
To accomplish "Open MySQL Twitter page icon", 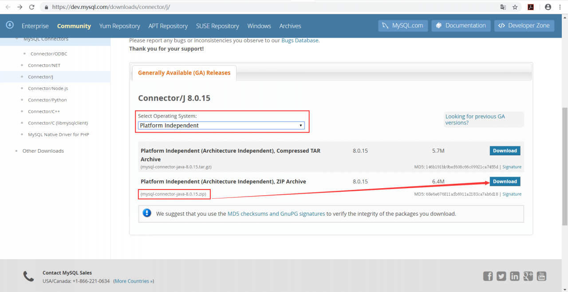I will (x=501, y=276).
